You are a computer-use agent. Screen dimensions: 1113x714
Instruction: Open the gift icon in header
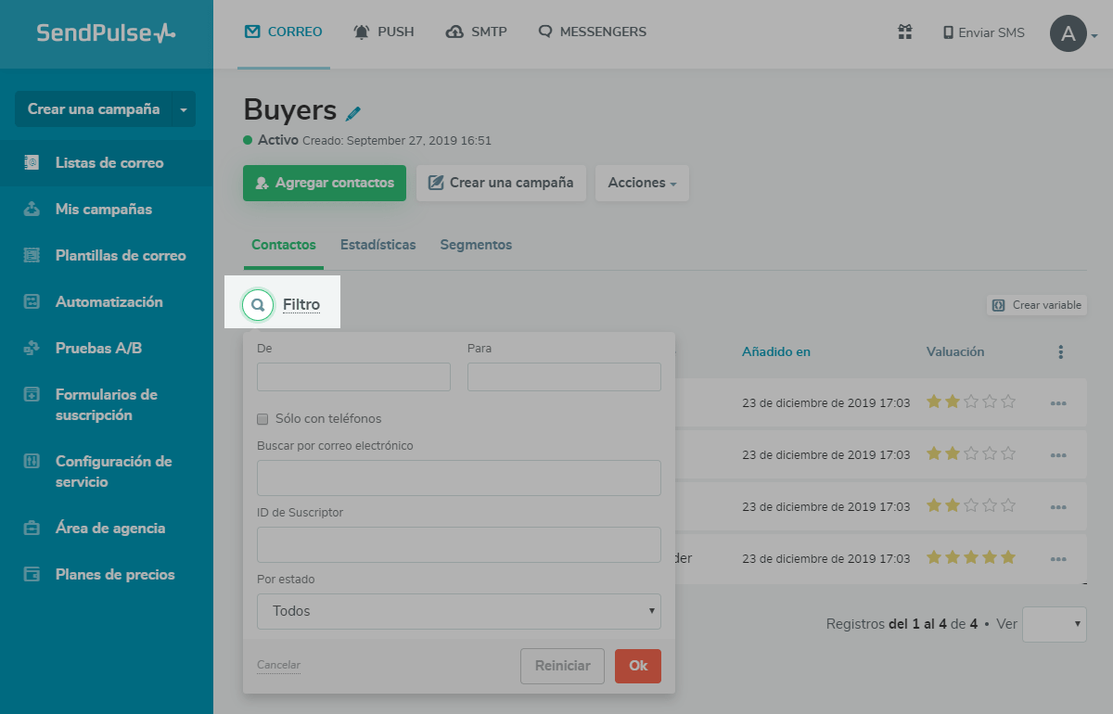tap(905, 32)
